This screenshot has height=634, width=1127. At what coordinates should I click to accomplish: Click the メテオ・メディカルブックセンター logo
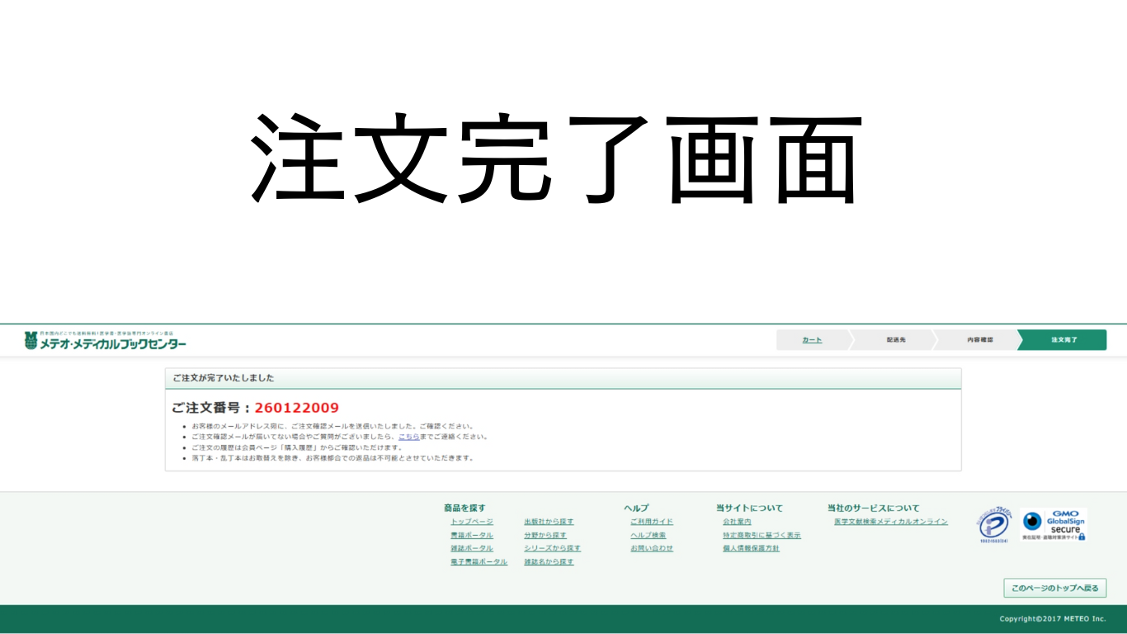pyautogui.click(x=105, y=341)
